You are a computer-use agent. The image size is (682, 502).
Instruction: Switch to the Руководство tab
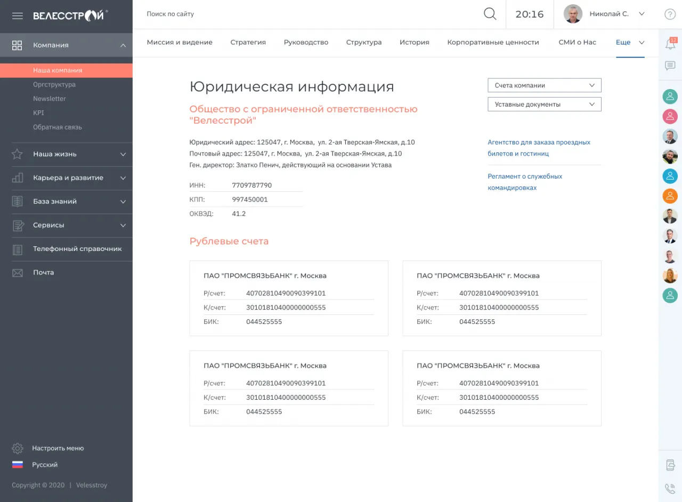(x=306, y=43)
